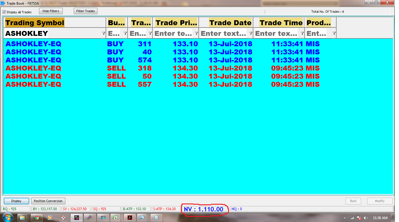This screenshot has height=222, width=399.
Task: Click the S-ATP : 134.30 status field
Action: (x=166, y=209)
